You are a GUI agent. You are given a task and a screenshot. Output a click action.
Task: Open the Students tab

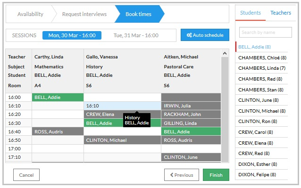pos(251,13)
